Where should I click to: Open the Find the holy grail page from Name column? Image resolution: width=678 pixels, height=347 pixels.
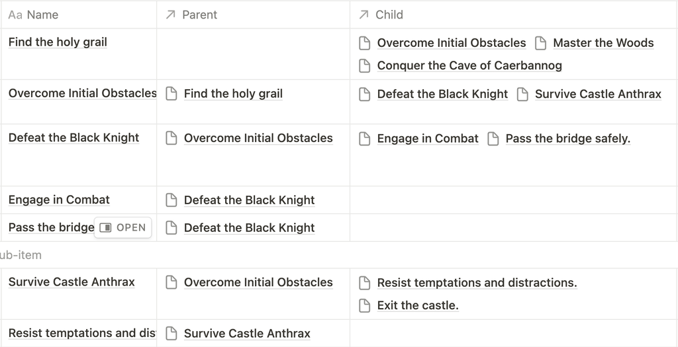pyautogui.click(x=58, y=42)
